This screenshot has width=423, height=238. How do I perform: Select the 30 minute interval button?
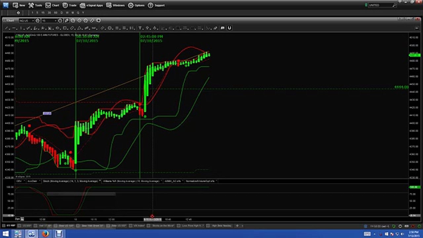pos(49,13)
